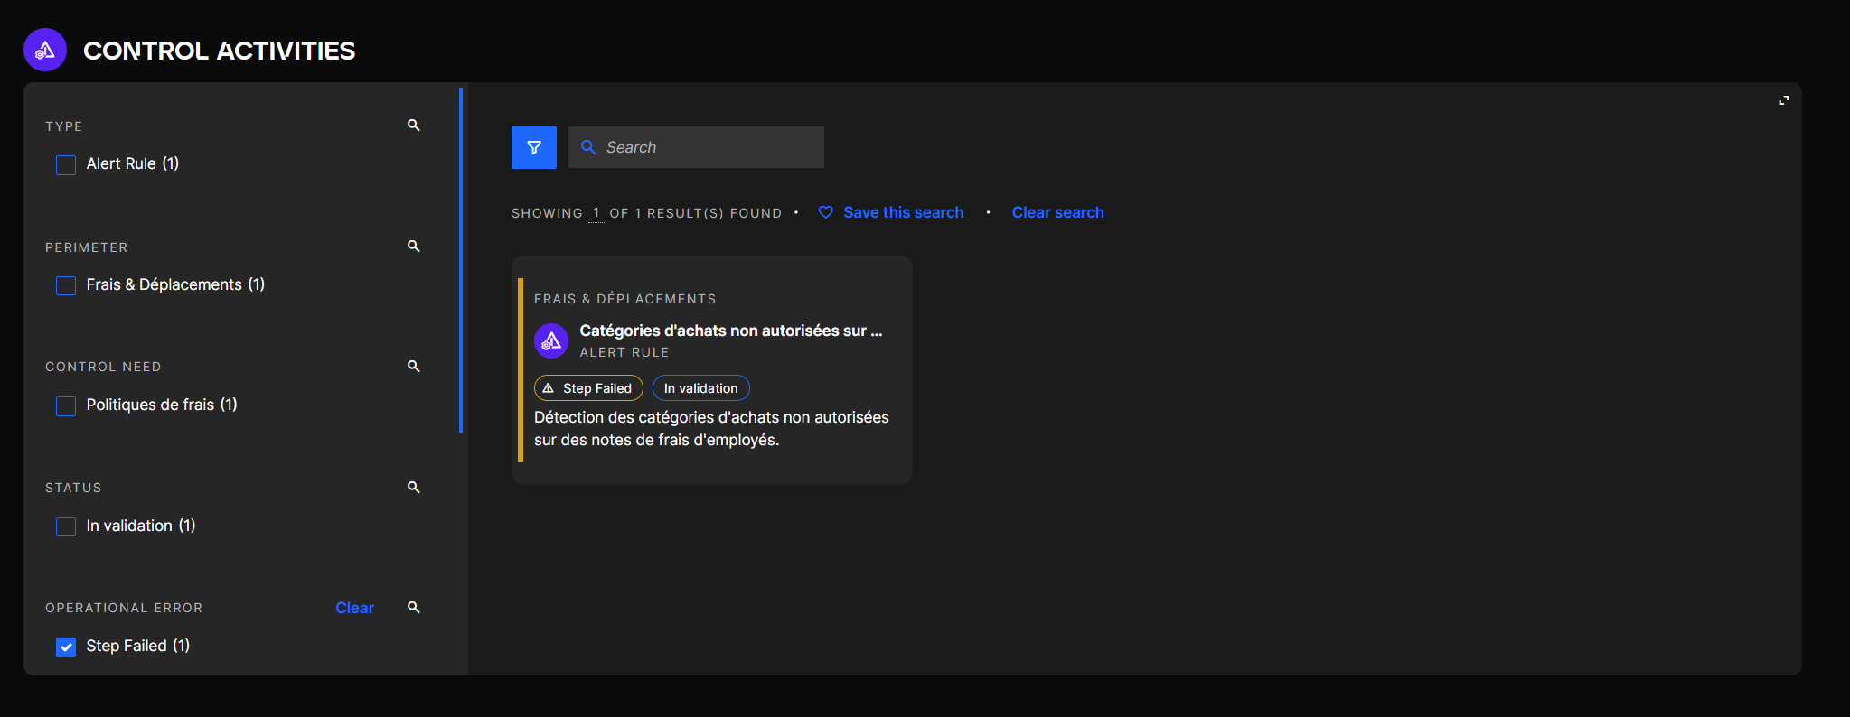The height and width of the screenshot is (717, 1850).
Task: Click the alert rule icon on result card
Action: tap(551, 341)
